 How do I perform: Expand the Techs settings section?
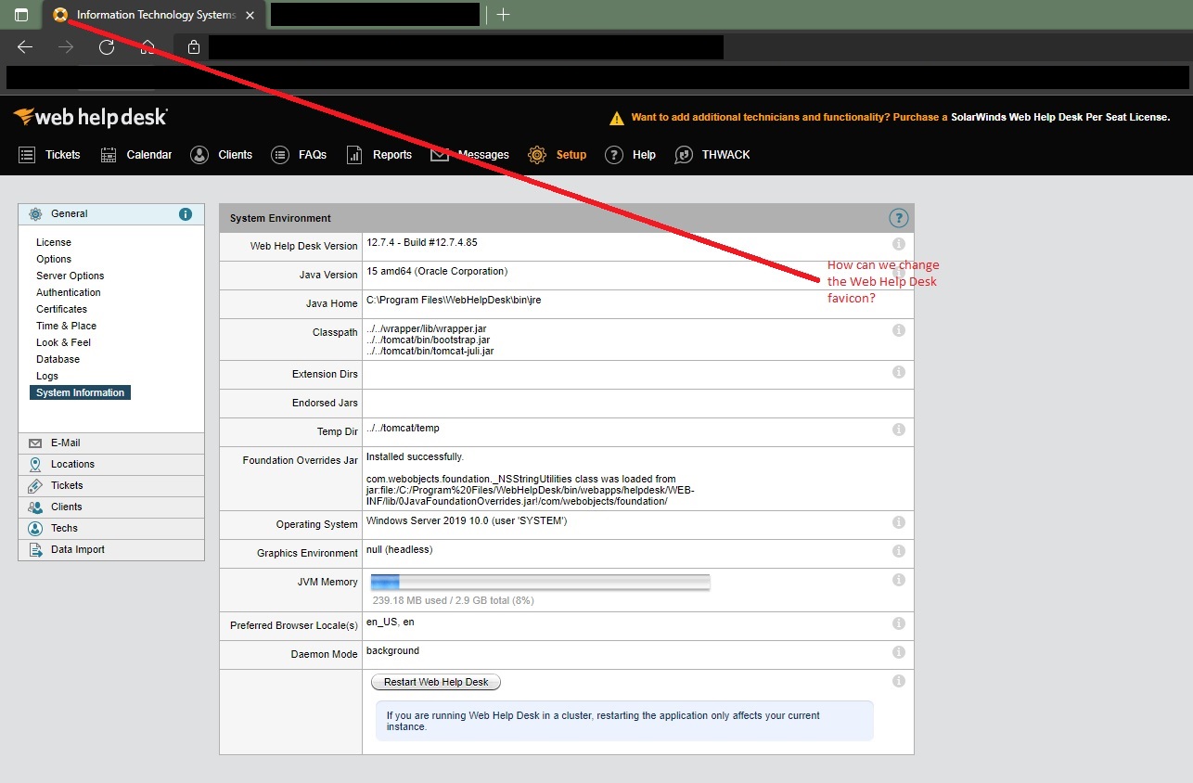111,529
